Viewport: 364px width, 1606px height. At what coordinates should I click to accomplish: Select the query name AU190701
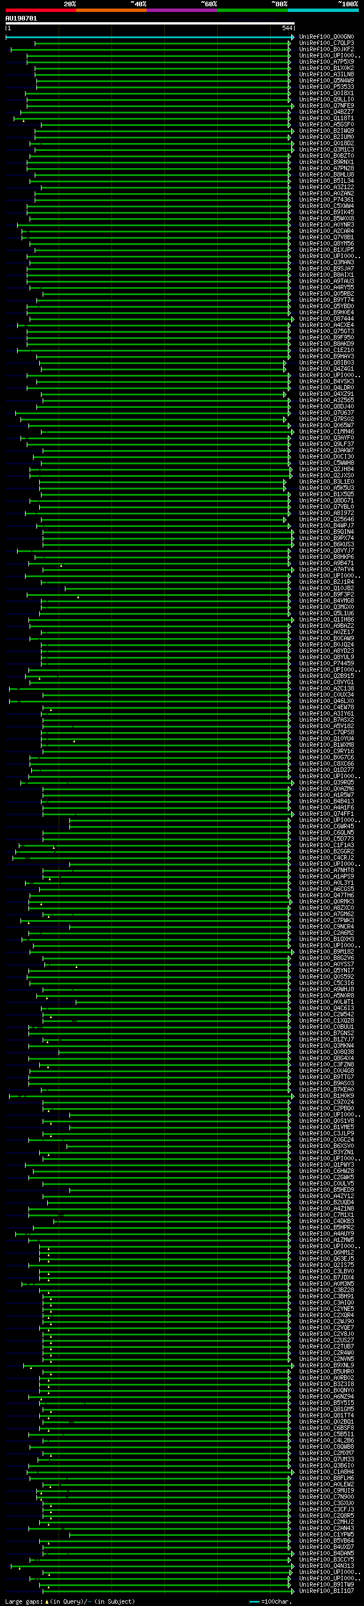(x=21, y=19)
